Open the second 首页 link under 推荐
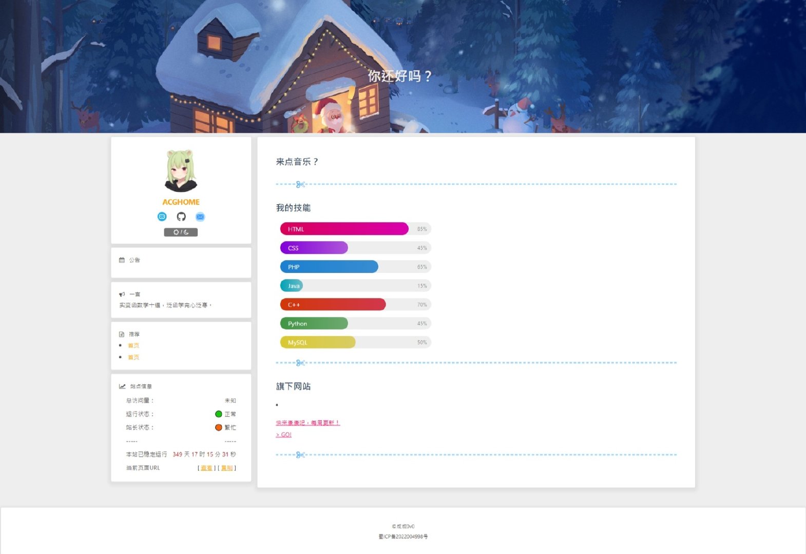Screen dimensions: 806x554 point(133,358)
